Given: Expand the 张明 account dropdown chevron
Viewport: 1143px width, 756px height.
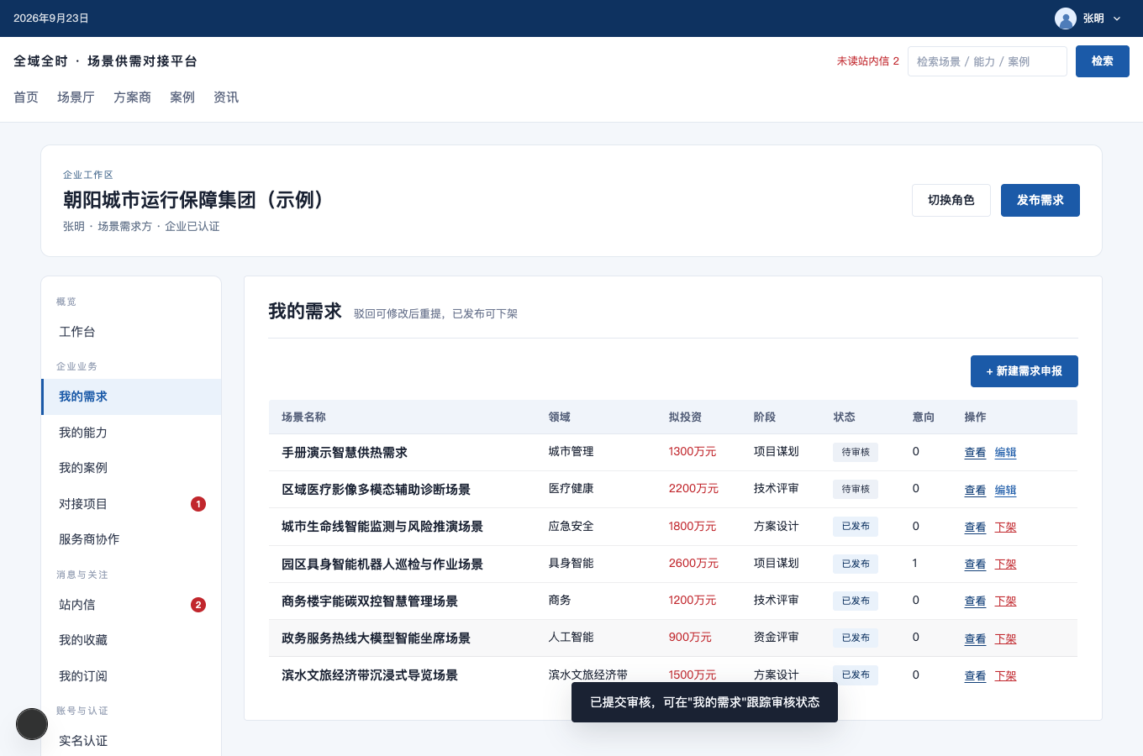Looking at the screenshot, I should tap(1117, 18).
